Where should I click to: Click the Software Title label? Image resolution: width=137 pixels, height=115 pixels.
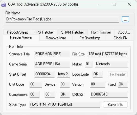[x=19, y=54]
